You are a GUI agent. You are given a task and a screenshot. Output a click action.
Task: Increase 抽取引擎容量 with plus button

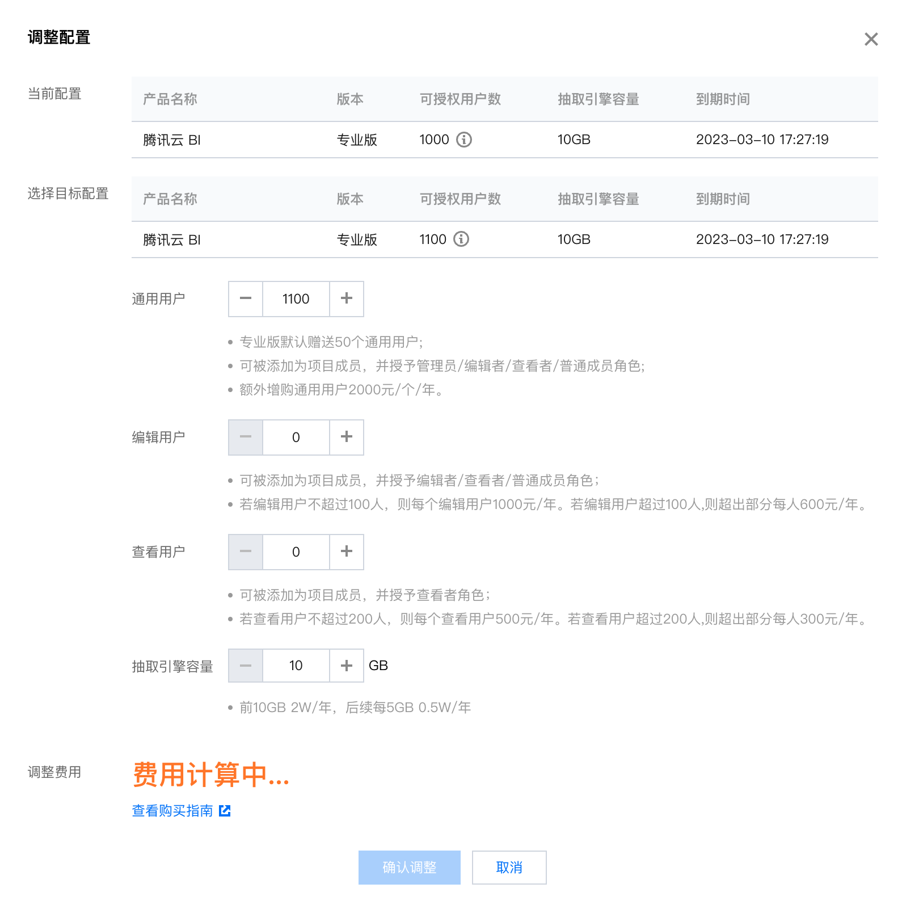pos(347,666)
